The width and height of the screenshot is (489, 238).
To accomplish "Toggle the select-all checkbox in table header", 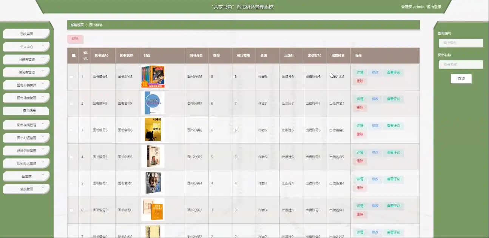I will (x=73, y=55).
